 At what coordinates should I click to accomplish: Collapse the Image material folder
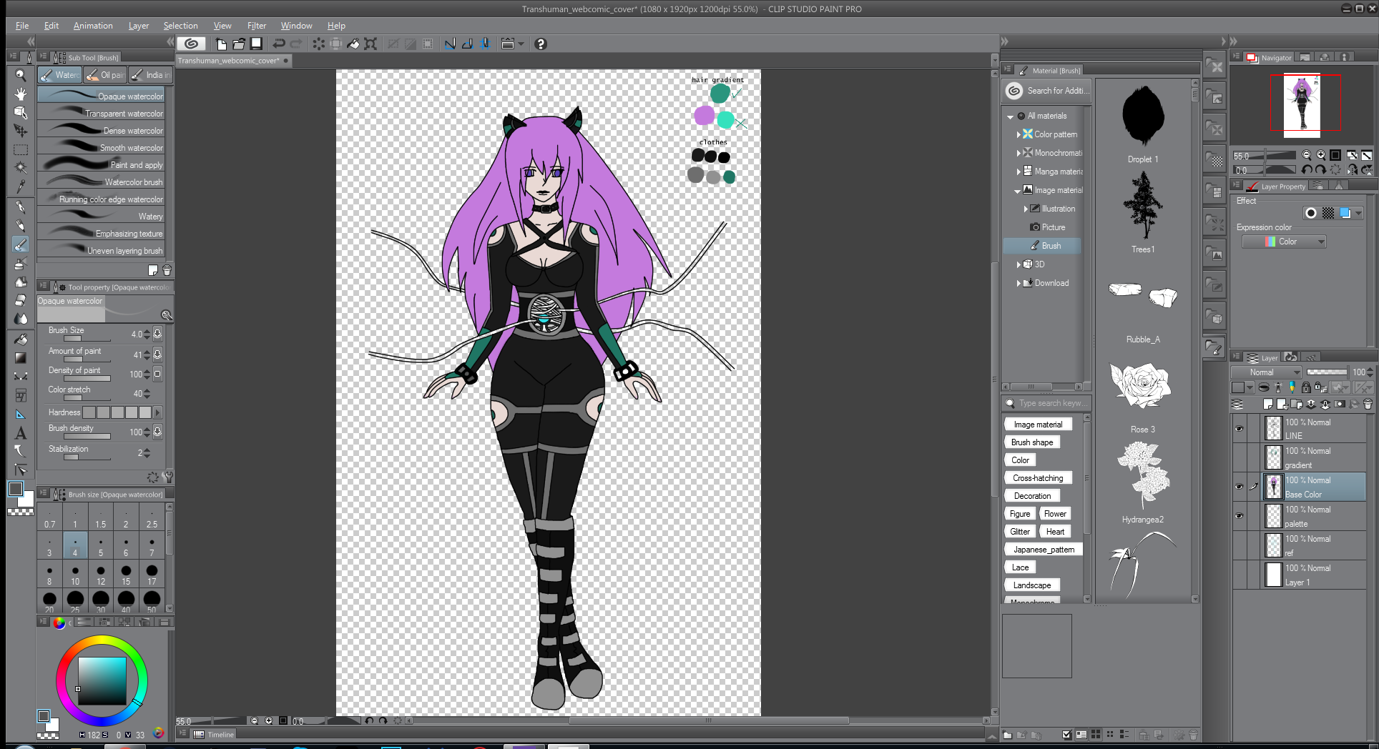[1018, 191]
